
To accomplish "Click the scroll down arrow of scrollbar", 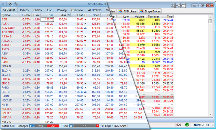I will point(211,114).
